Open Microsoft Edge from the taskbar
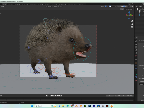 68,106
